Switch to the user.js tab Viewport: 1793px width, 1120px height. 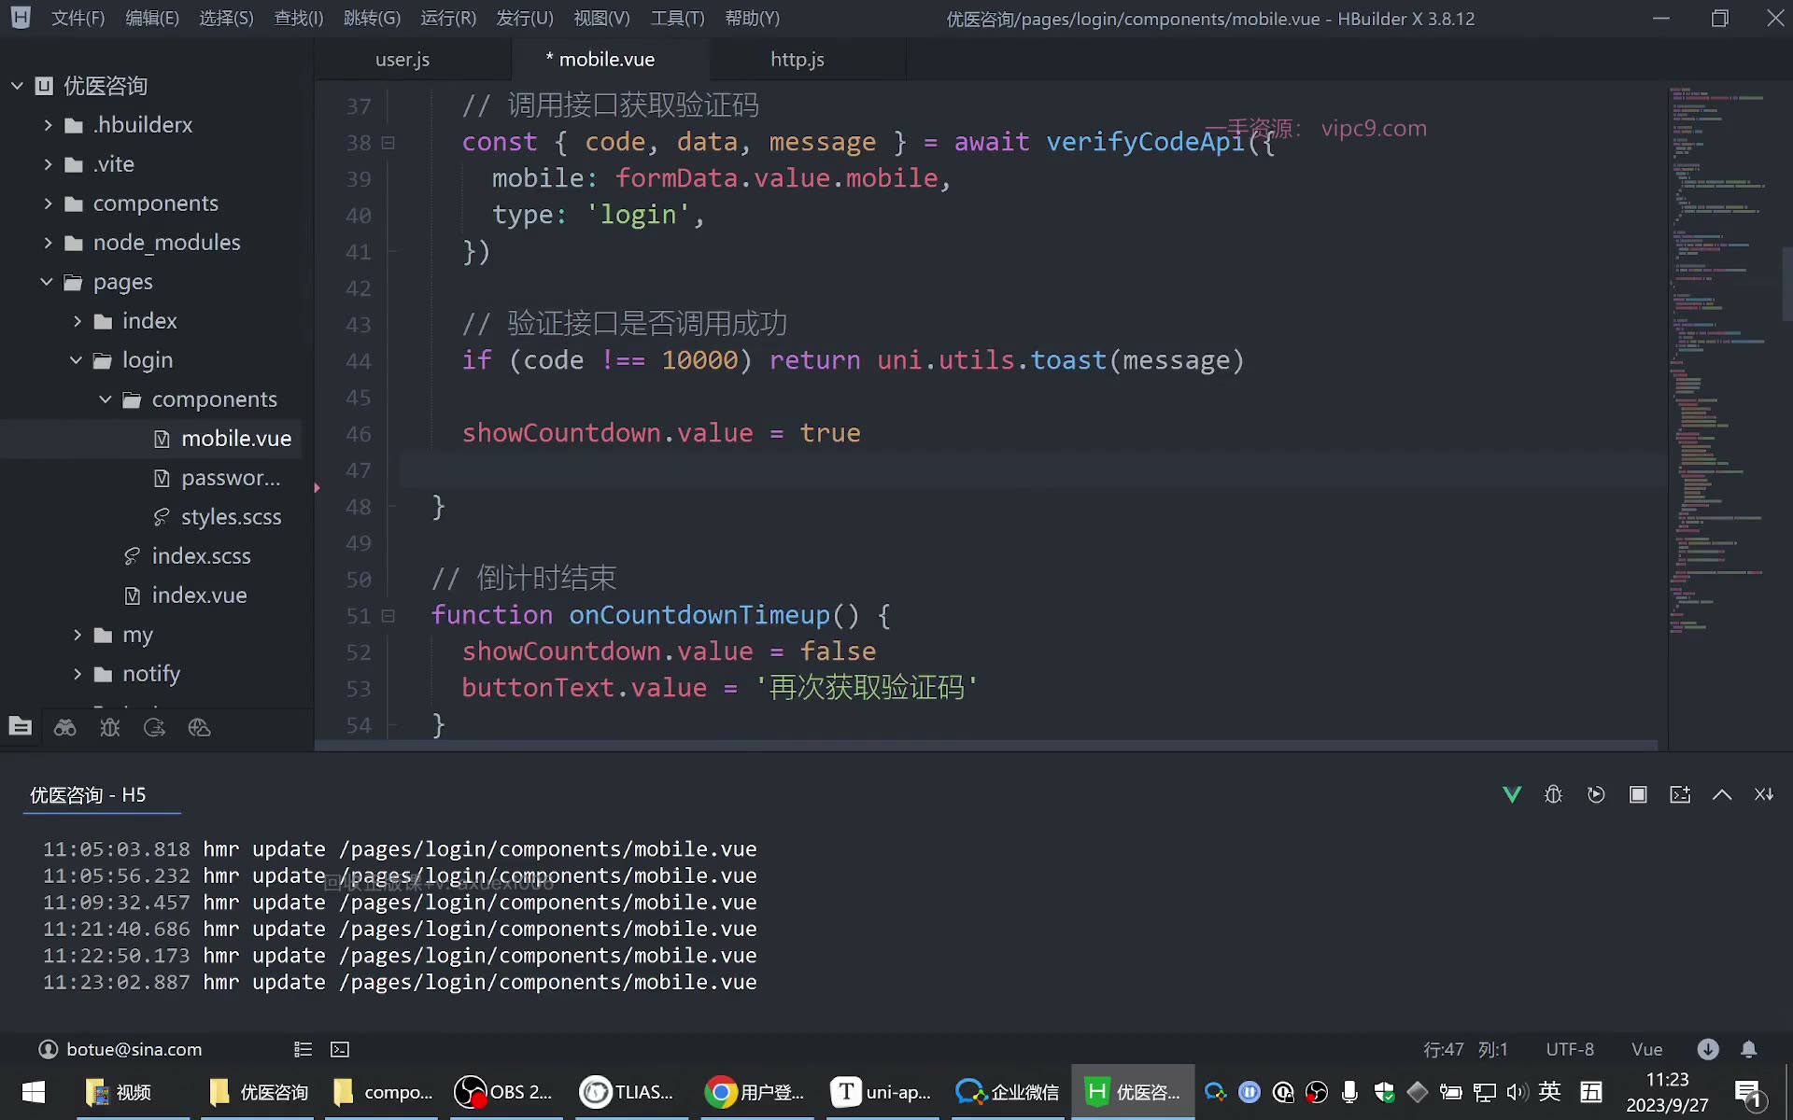(402, 60)
